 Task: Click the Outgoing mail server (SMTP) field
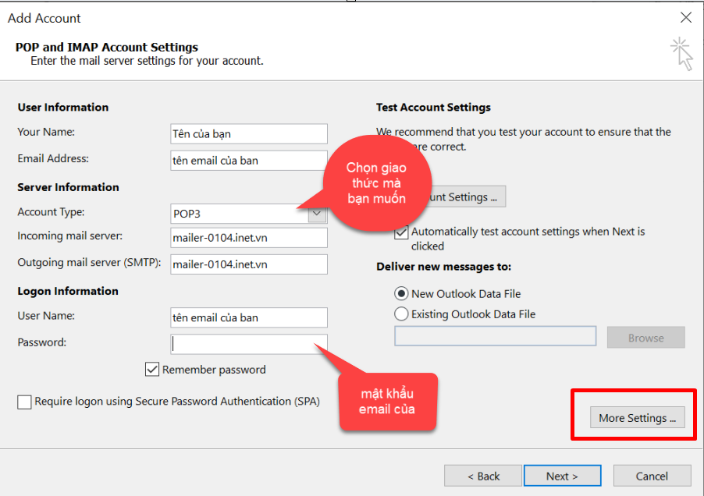(x=248, y=264)
